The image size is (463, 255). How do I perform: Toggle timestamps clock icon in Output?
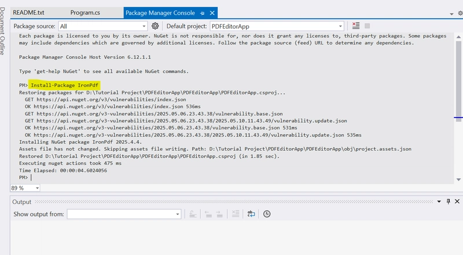[267, 214]
